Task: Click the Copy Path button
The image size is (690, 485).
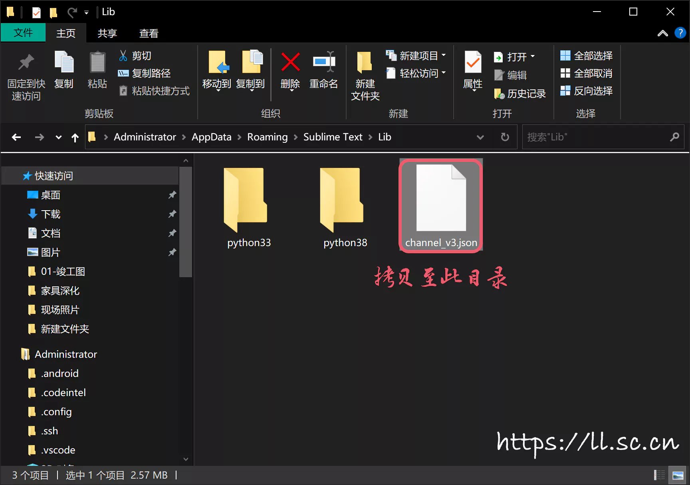Action: click(x=145, y=73)
